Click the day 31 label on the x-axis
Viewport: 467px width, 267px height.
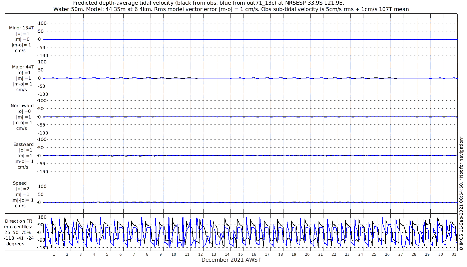coord(454,254)
